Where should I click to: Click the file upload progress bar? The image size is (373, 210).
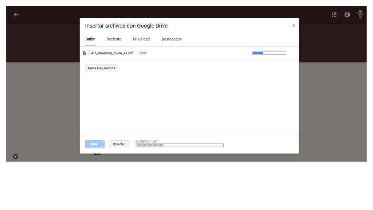pyautogui.click(x=269, y=53)
